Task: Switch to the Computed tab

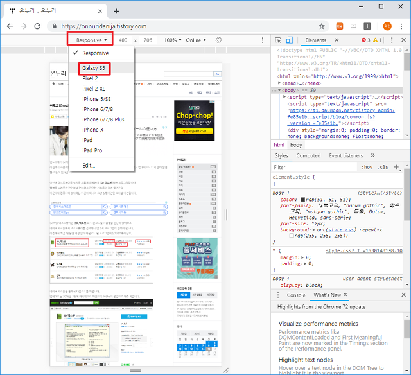Action: point(308,155)
